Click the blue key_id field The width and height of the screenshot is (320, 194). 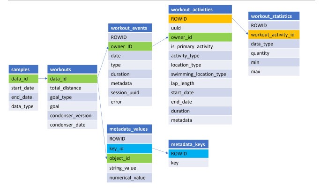tap(130, 148)
